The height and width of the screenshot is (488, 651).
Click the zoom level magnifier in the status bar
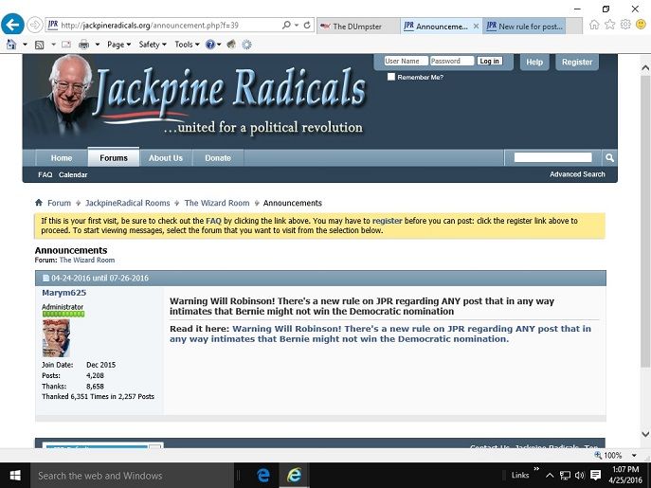click(598, 455)
